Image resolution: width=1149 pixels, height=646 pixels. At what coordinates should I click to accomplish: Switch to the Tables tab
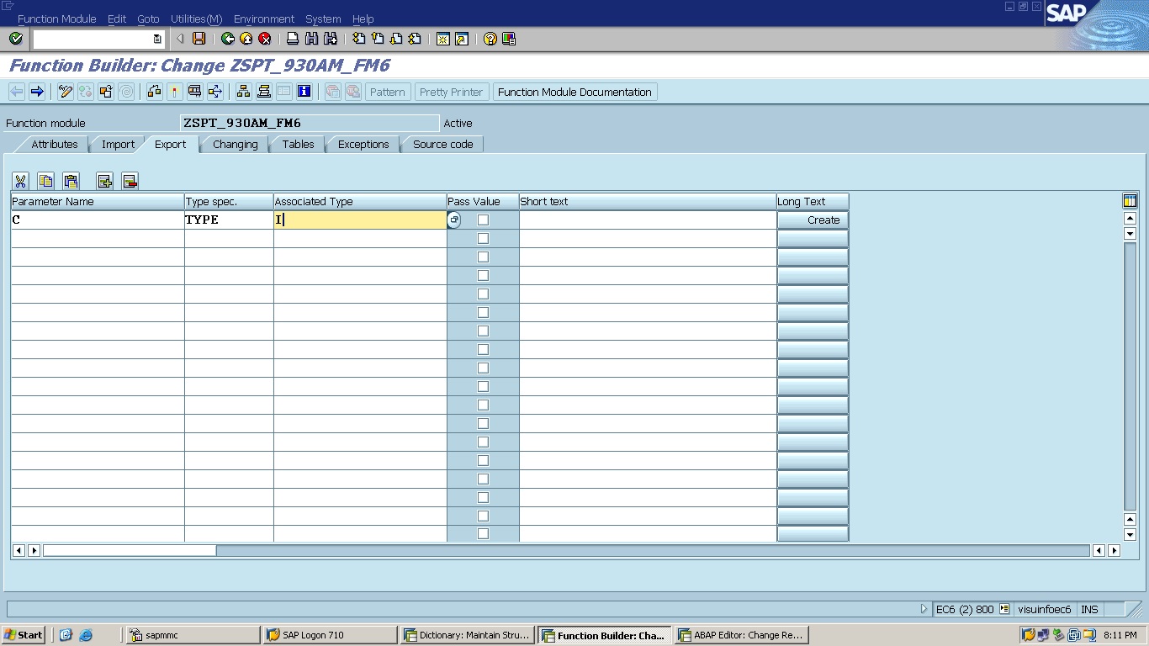pos(298,145)
